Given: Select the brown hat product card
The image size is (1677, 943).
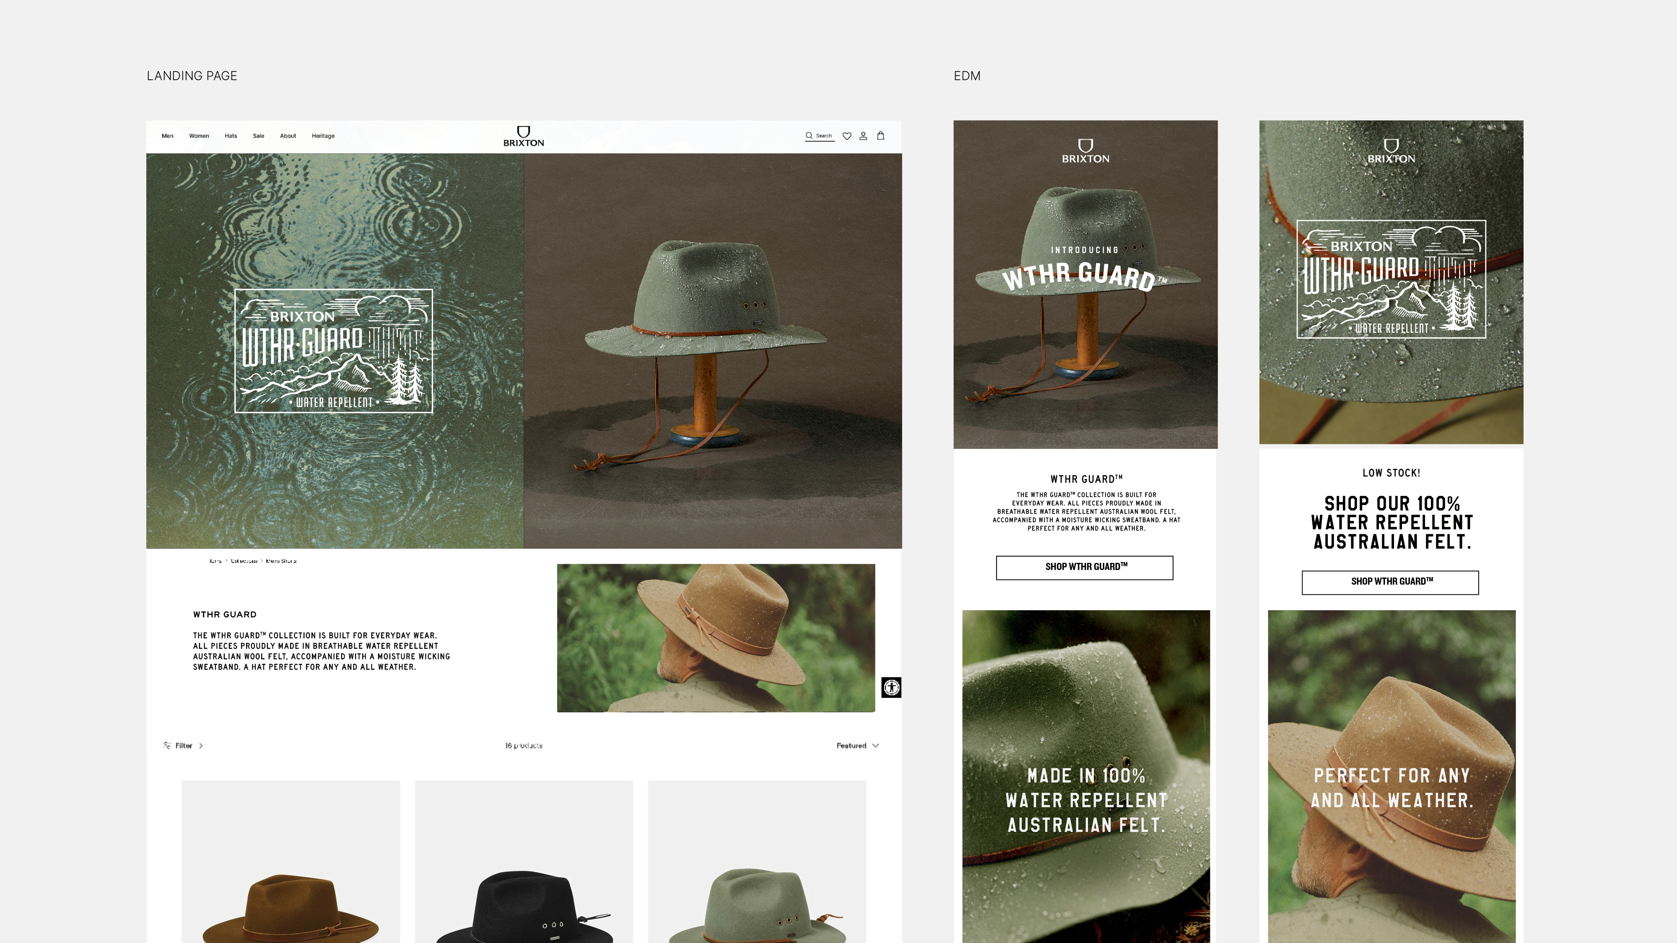Looking at the screenshot, I should [x=291, y=862].
